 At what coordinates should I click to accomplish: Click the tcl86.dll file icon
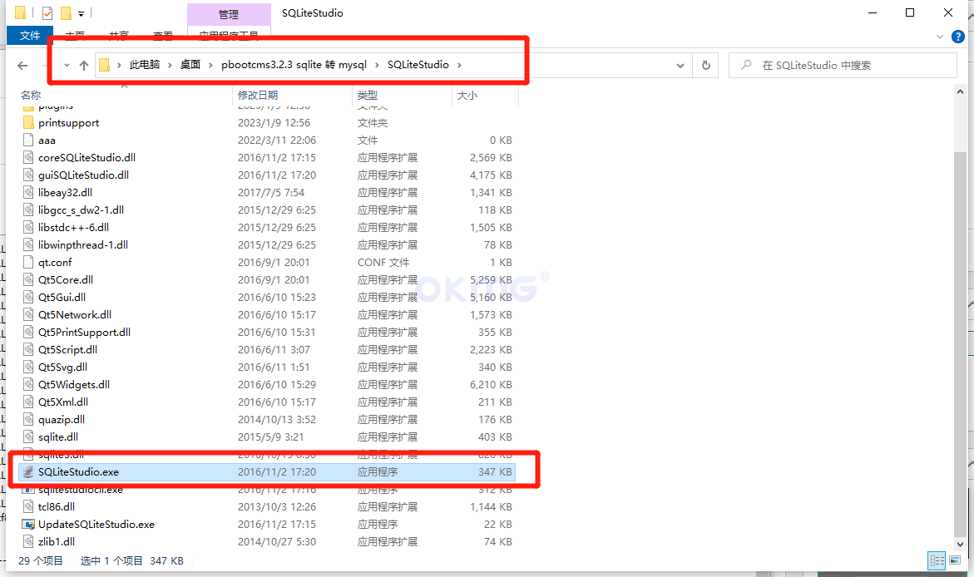click(x=28, y=507)
